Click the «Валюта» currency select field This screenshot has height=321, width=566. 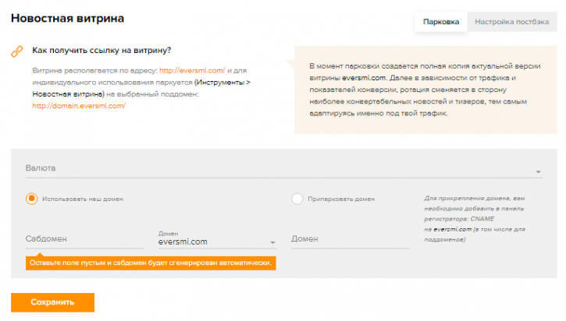(283, 168)
